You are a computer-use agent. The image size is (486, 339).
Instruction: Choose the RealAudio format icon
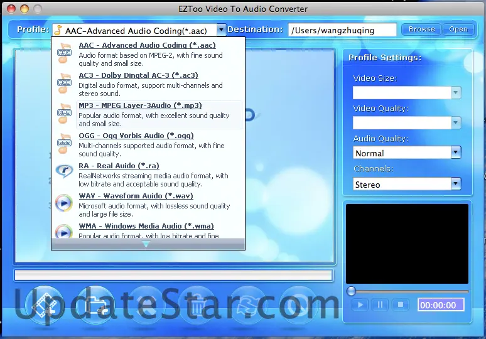pyautogui.click(x=64, y=171)
